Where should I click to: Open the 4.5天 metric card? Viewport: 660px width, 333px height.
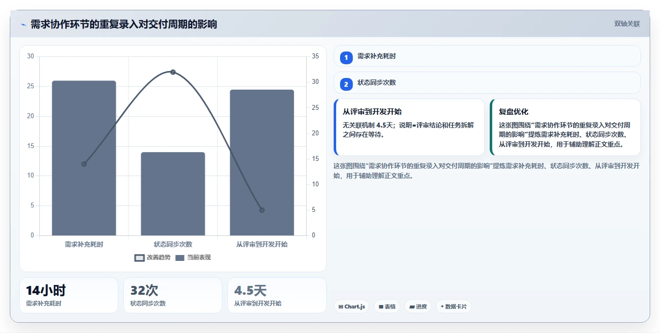pyautogui.click(x=277, y=295)
